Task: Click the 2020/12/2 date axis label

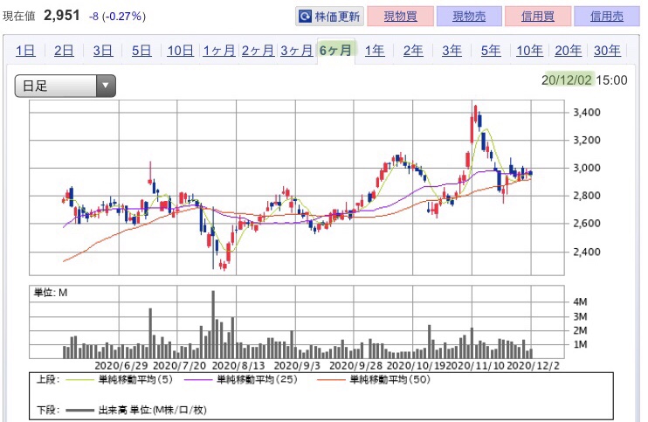Action: (x=533, y=366)
